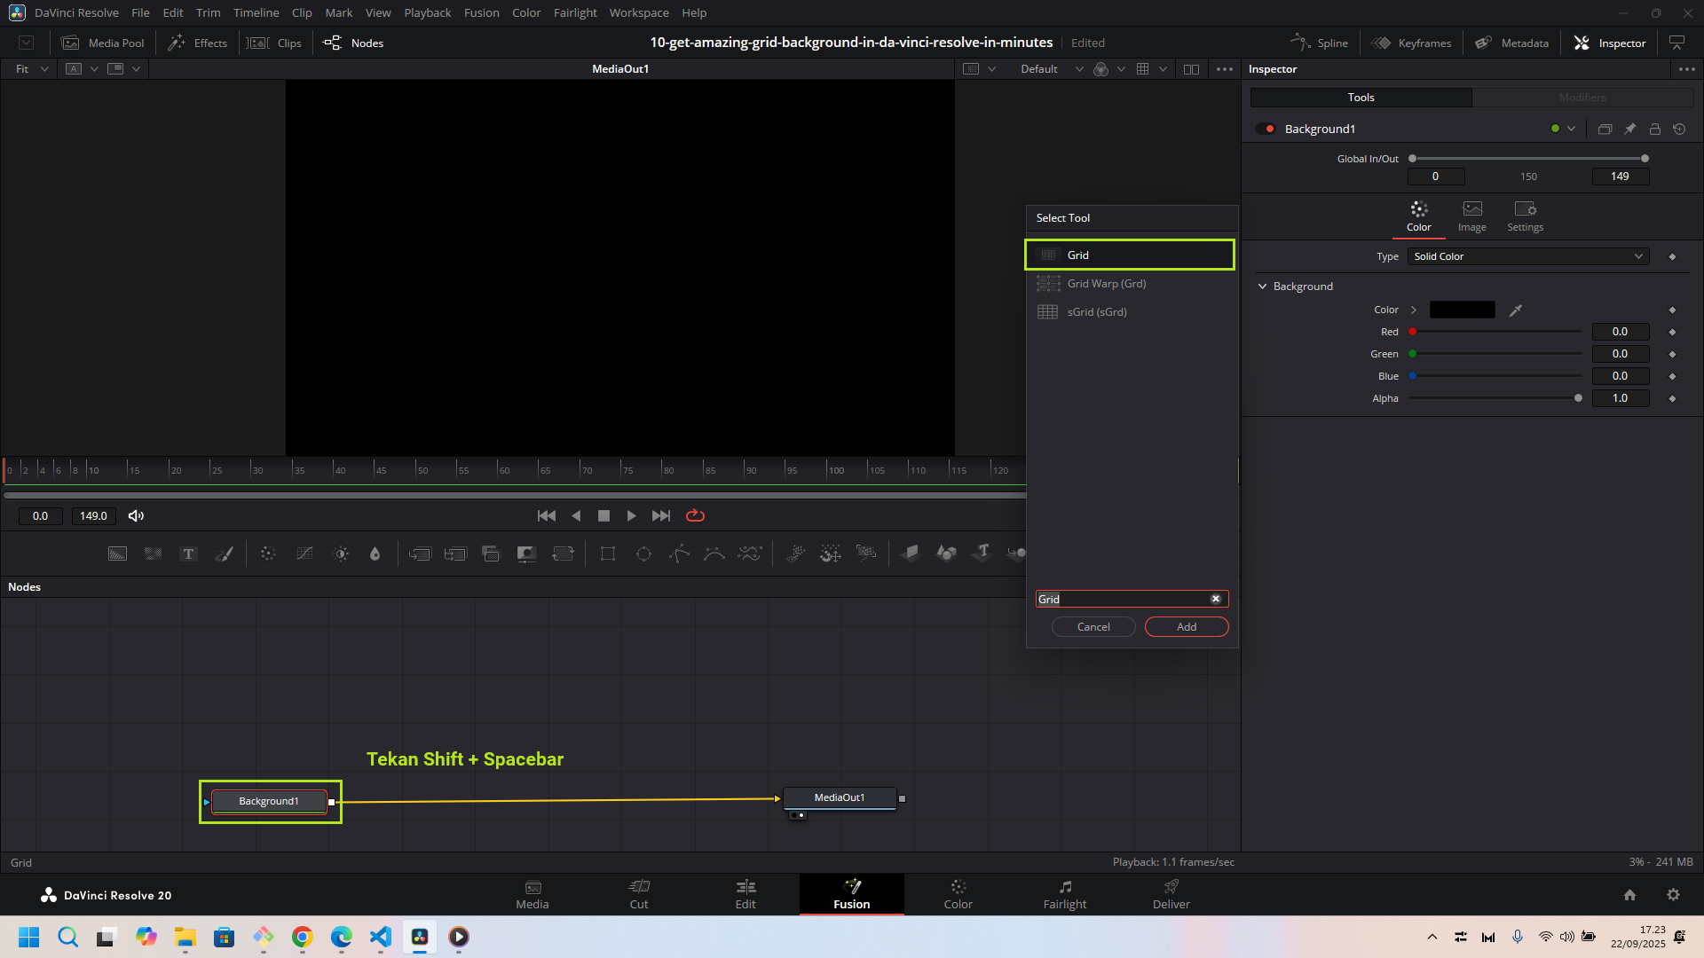Switch to the Image tab in Inspector
The width and height of the screenshot is (1704, 958).
(x=1471, y=216)
